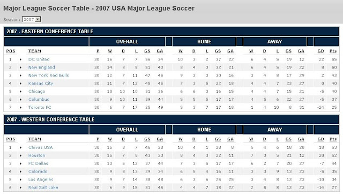The image size is (343, 194).
Task: Expand the arrow beside Kansas City
Action: tap(20, 84)
